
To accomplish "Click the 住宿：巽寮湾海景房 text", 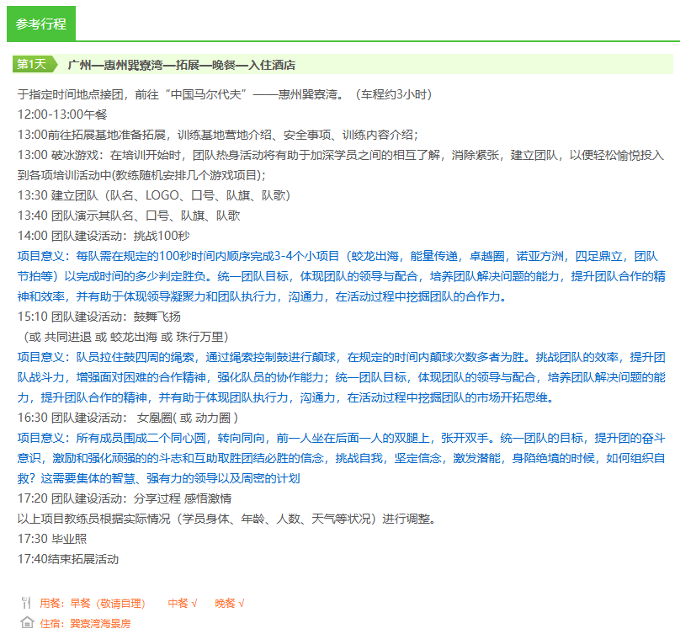I will 86,623.
